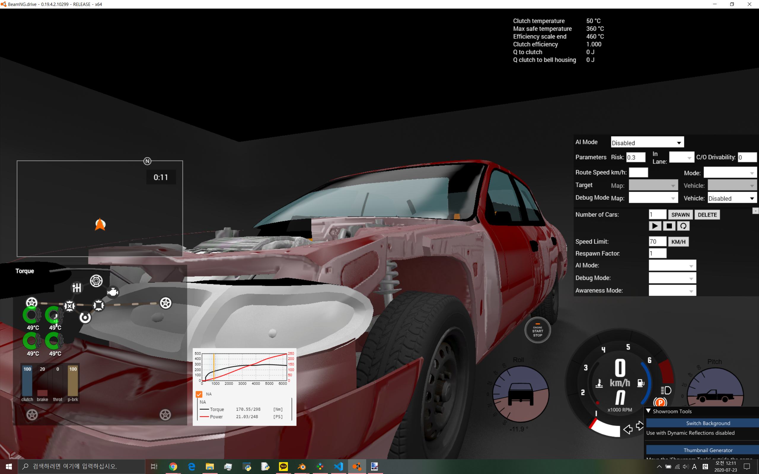The height and width of the screenshot is (474, 759).
Task: Open Debug Mode Vehicle dropdown showing Disabled
Action: pyautogui.click(x=732, y=198)
